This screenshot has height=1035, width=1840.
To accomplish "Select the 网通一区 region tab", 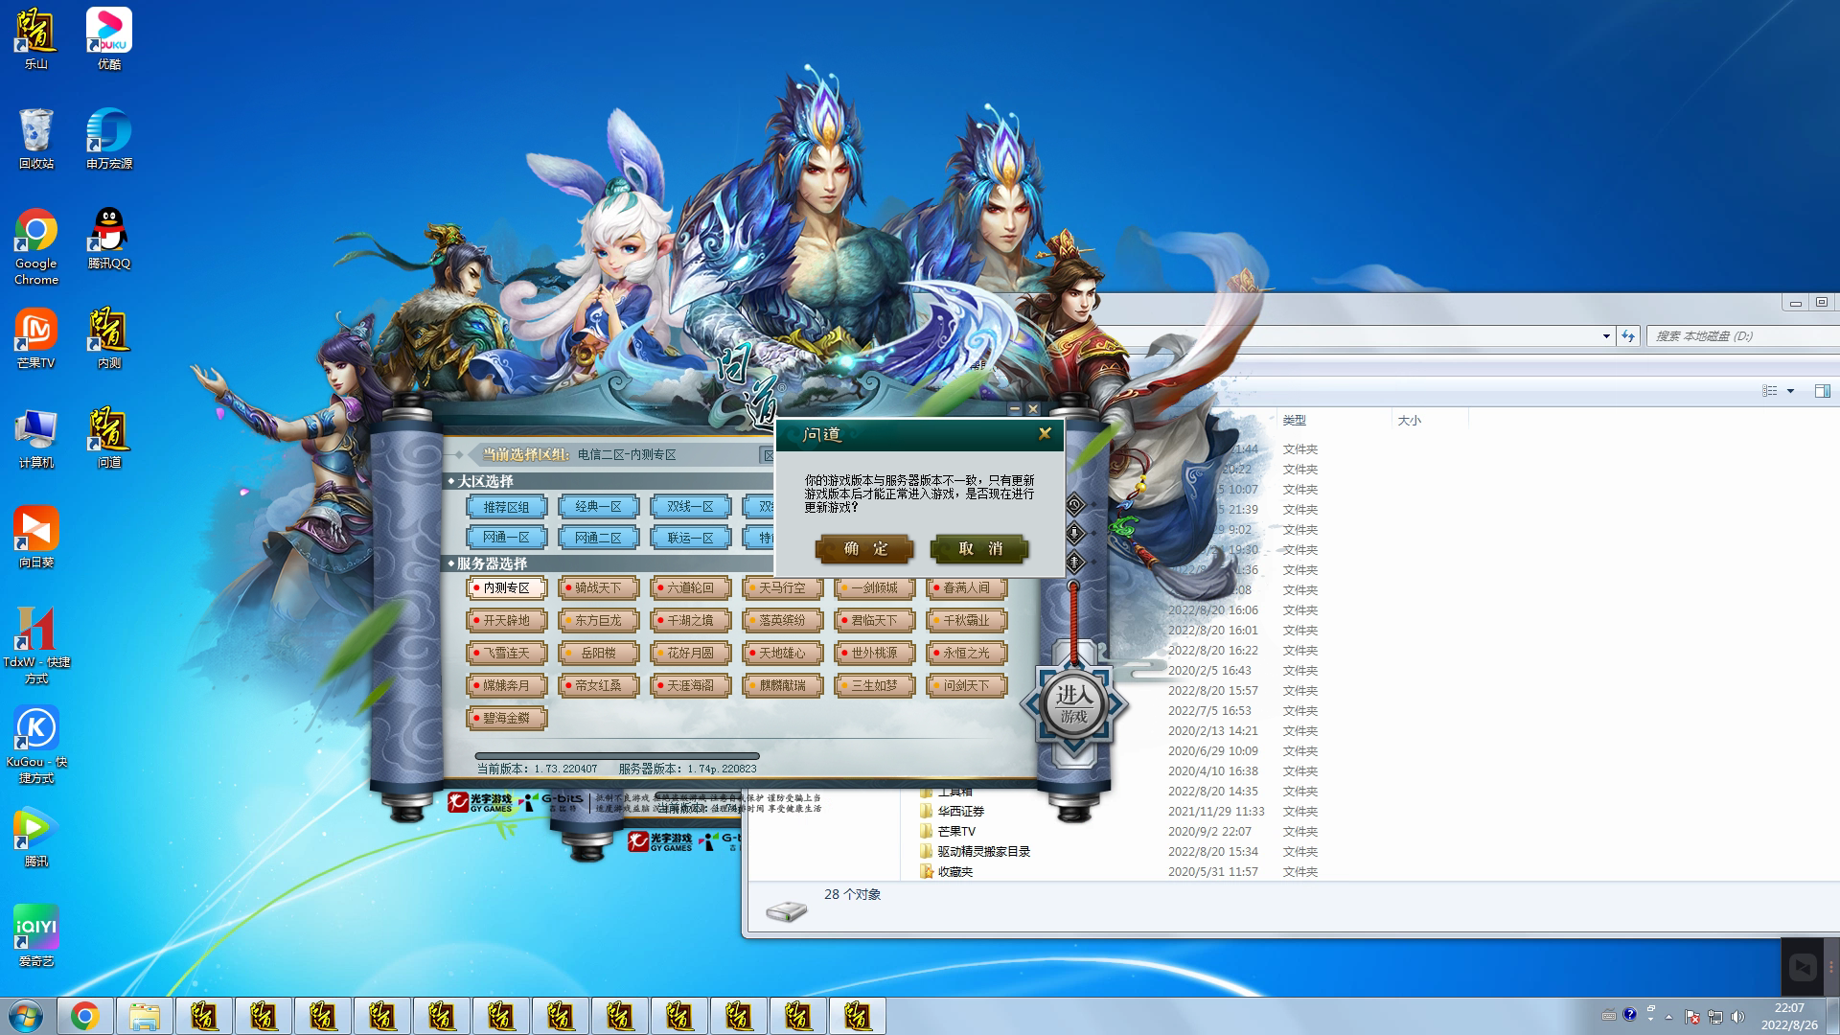I will (506, 538).
